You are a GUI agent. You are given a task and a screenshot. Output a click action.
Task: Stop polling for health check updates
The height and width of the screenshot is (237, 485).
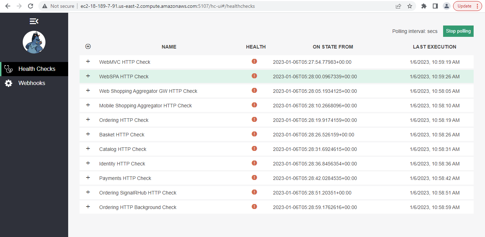pyautogui.click(x=458, y=31)
